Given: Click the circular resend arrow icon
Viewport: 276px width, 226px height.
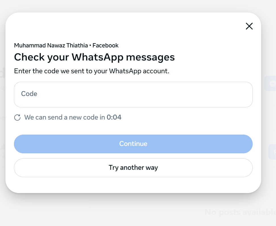Looking at the screenshot, I should (17, 118).
